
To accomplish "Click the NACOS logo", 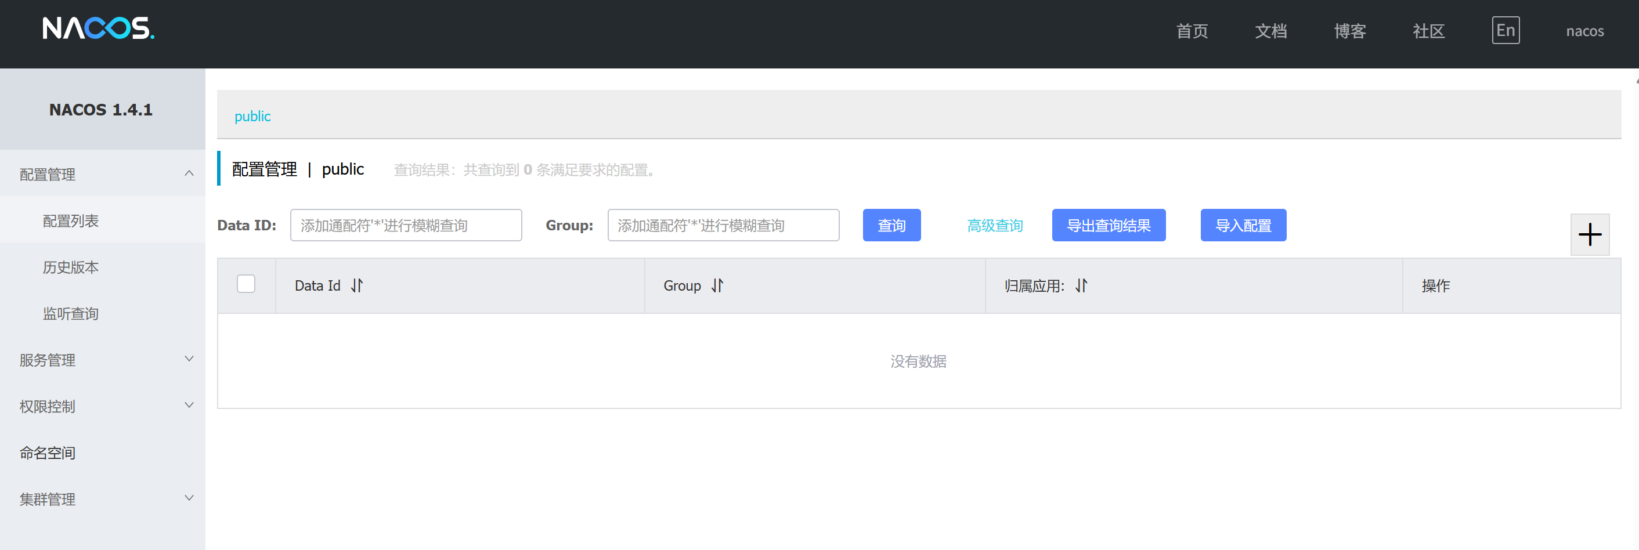I will pyautogui.click(x=98, y=28).
